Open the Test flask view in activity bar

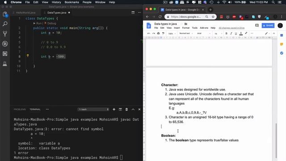click(x=5, y=64)
